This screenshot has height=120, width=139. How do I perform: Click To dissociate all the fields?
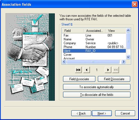[97, 95]
